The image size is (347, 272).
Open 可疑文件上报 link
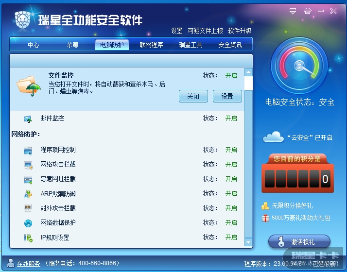(x=205, y=31)
